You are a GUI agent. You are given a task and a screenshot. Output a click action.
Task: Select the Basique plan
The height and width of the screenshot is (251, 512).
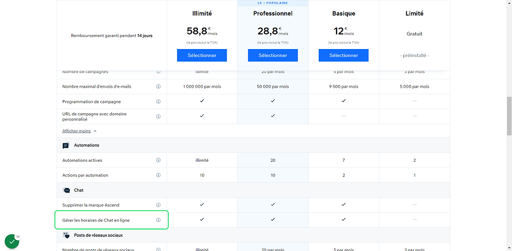(344, 55)
